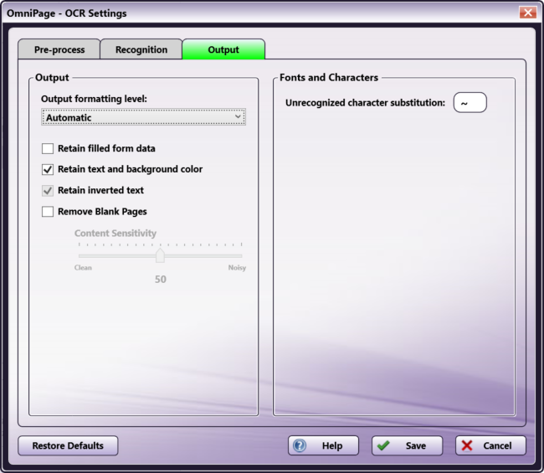Check the Remove Blank Pages option
The image size is (544, 473).
click(x=48, y=212)
